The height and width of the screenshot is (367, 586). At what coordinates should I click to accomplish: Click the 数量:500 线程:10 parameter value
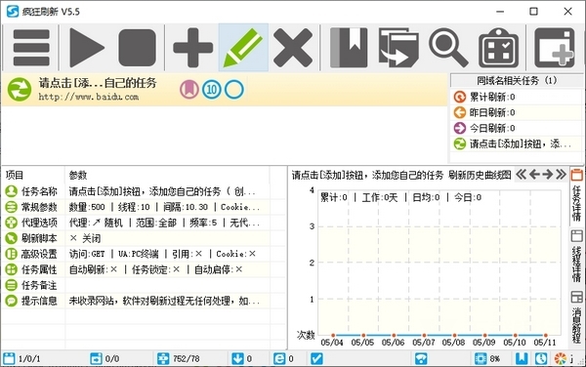[x=164, y=207]
